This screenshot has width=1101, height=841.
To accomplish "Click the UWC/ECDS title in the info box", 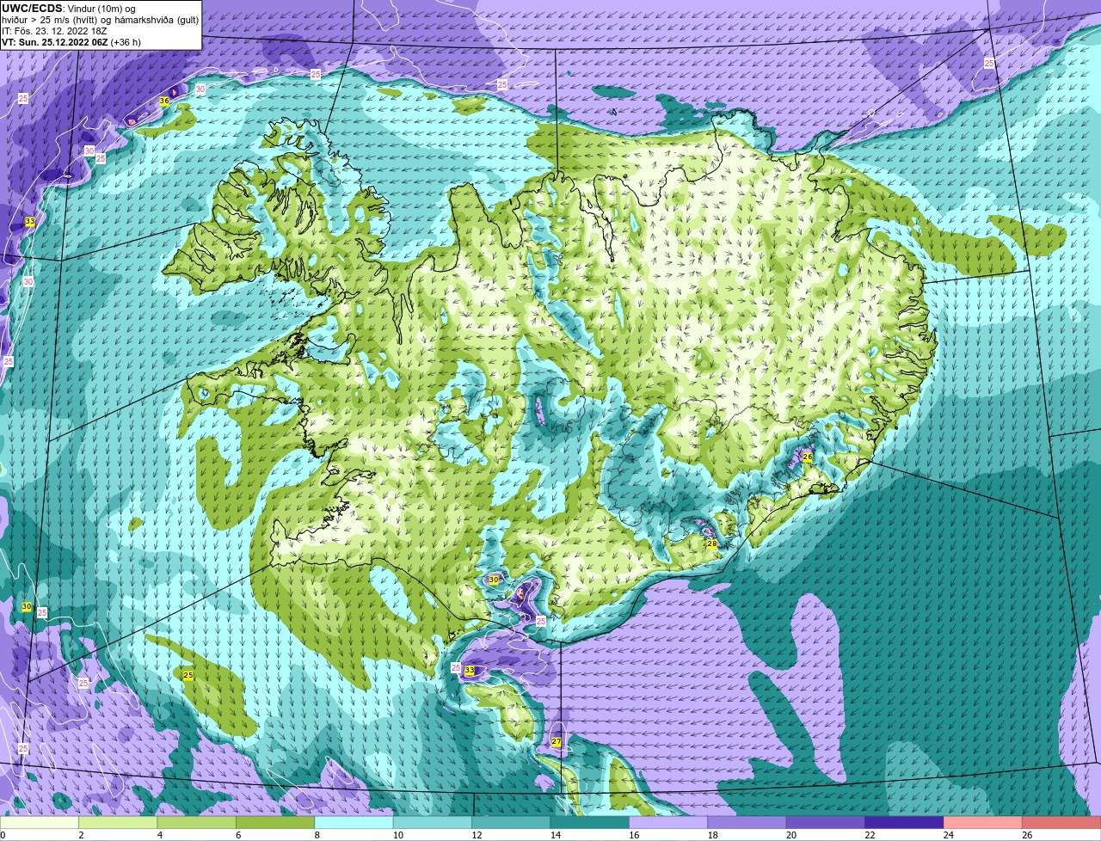I will coord(32,9).
